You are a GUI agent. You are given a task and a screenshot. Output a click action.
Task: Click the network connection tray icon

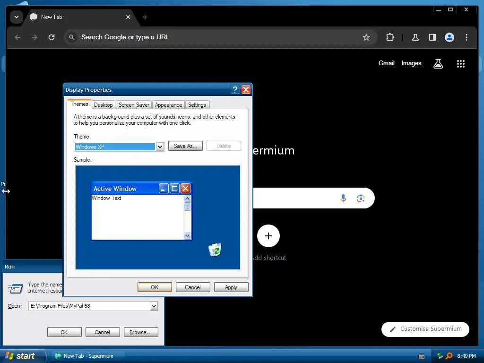[x=440, y=356]
